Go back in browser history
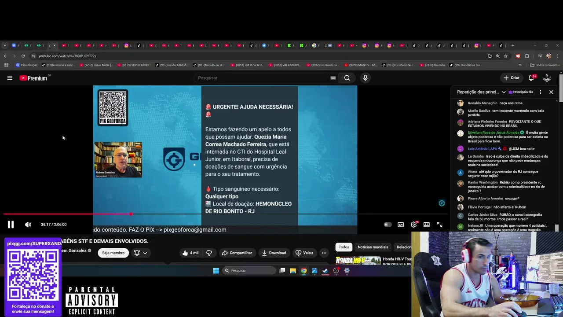Screen dimensions: 563x317 (5, 56)
